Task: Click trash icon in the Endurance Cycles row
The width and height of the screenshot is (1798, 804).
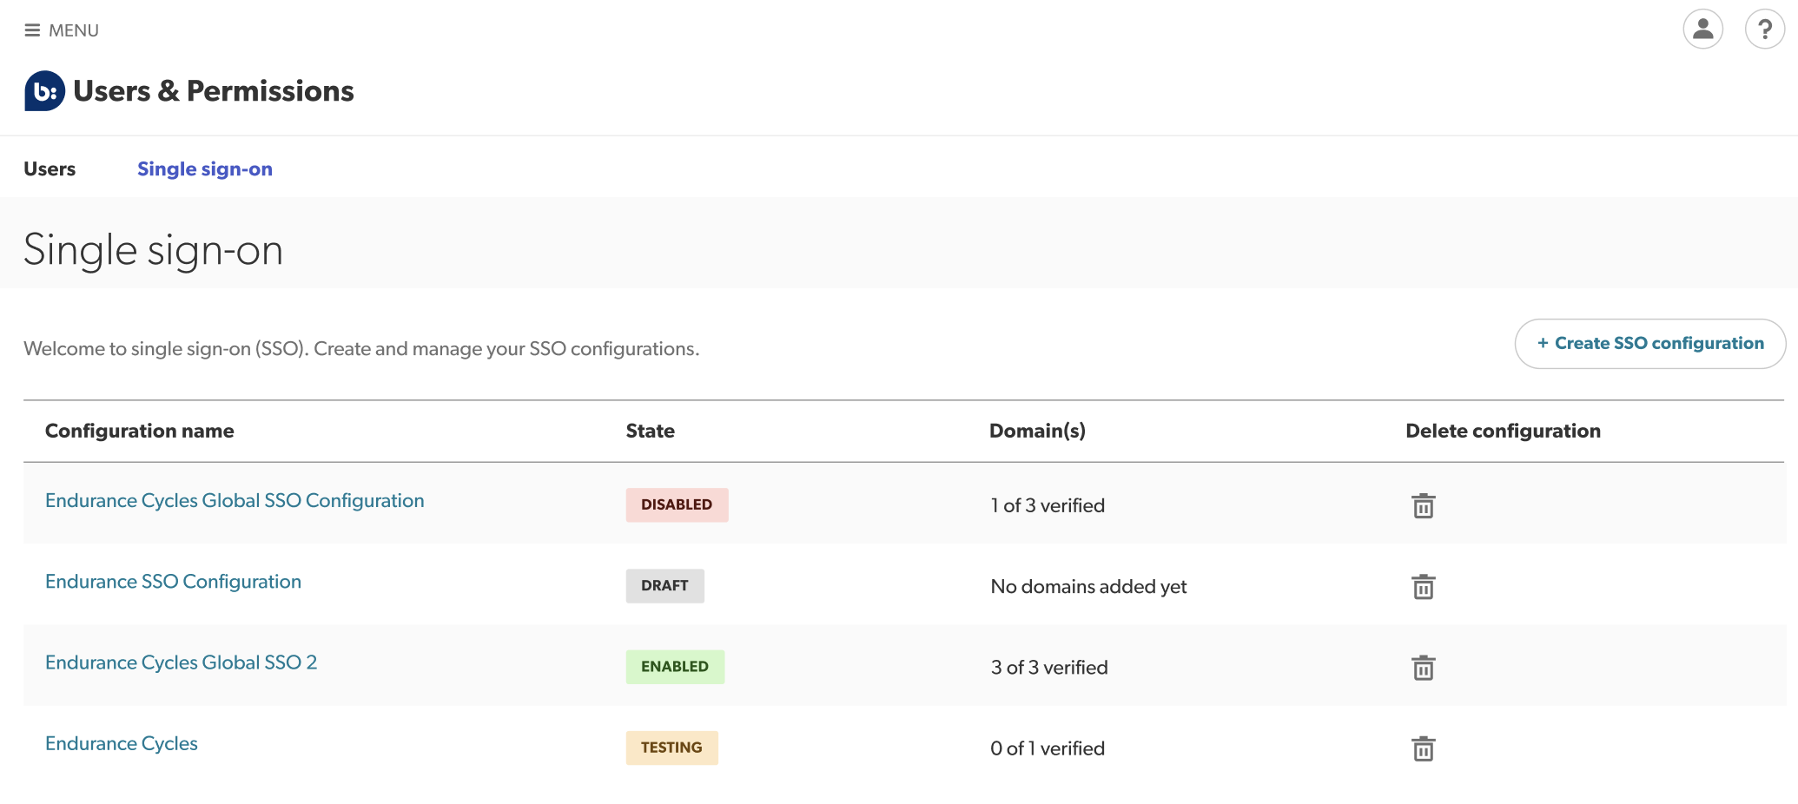Action: 1423,748
